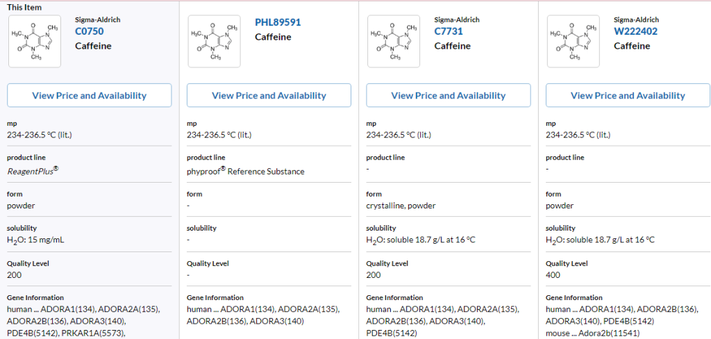The width and height of the screenshot is (711, 339).
Task: Click the "This Item" column label
Action: [24, 7]
